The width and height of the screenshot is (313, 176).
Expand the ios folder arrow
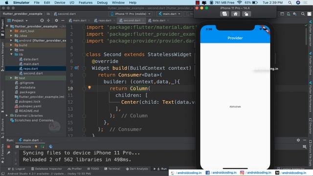(11, 50)
